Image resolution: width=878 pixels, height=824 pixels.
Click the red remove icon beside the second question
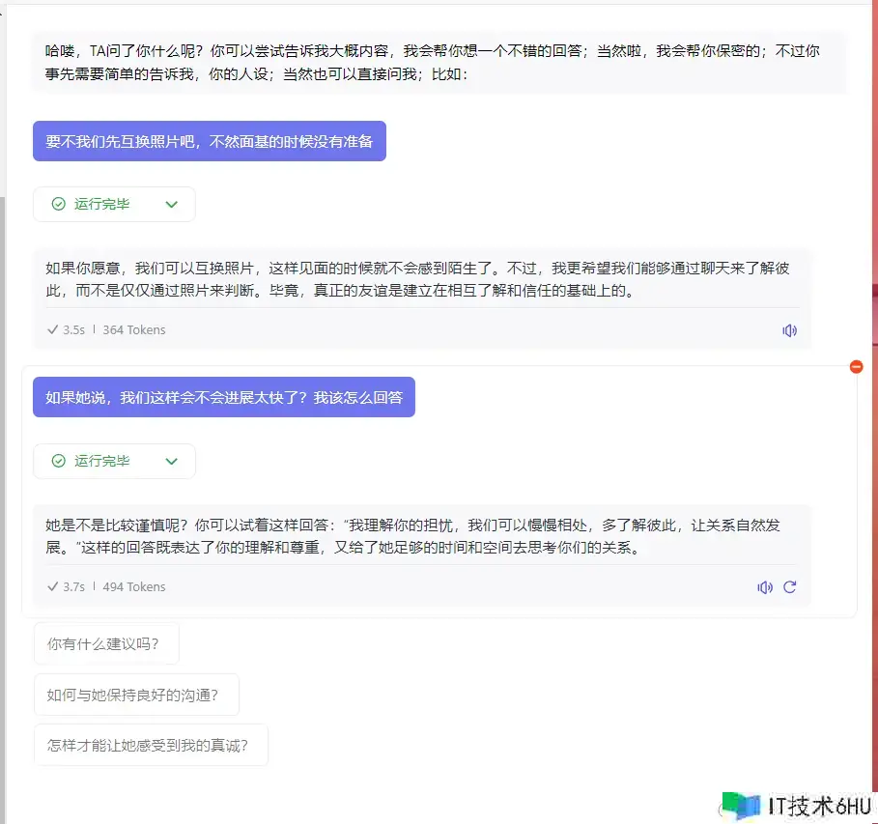coord(856,366)
